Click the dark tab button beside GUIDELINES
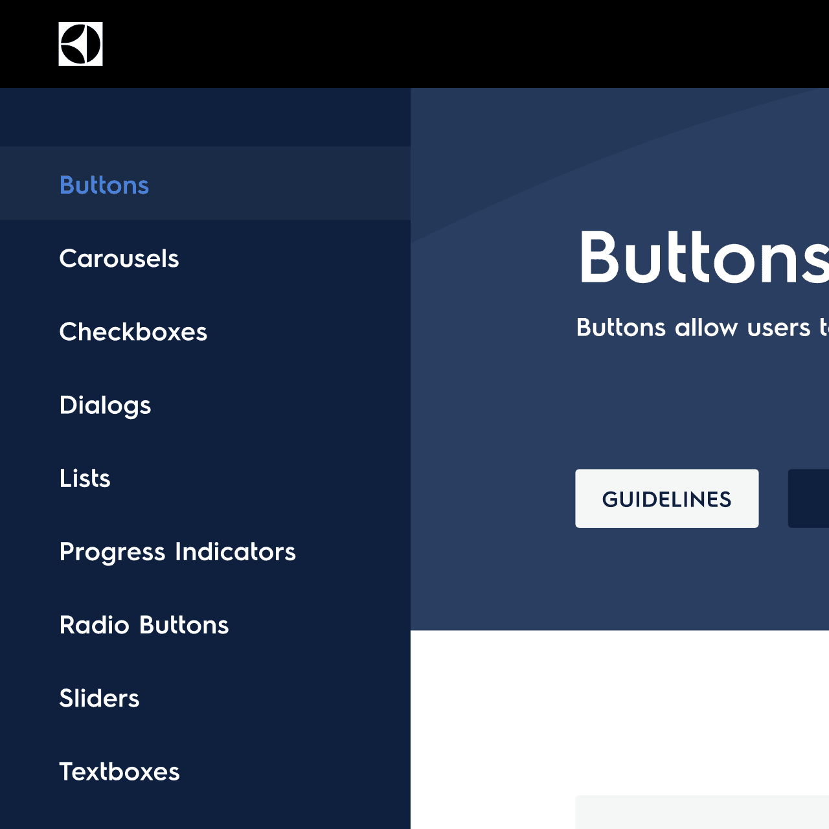829x829 pixels. 808,499
